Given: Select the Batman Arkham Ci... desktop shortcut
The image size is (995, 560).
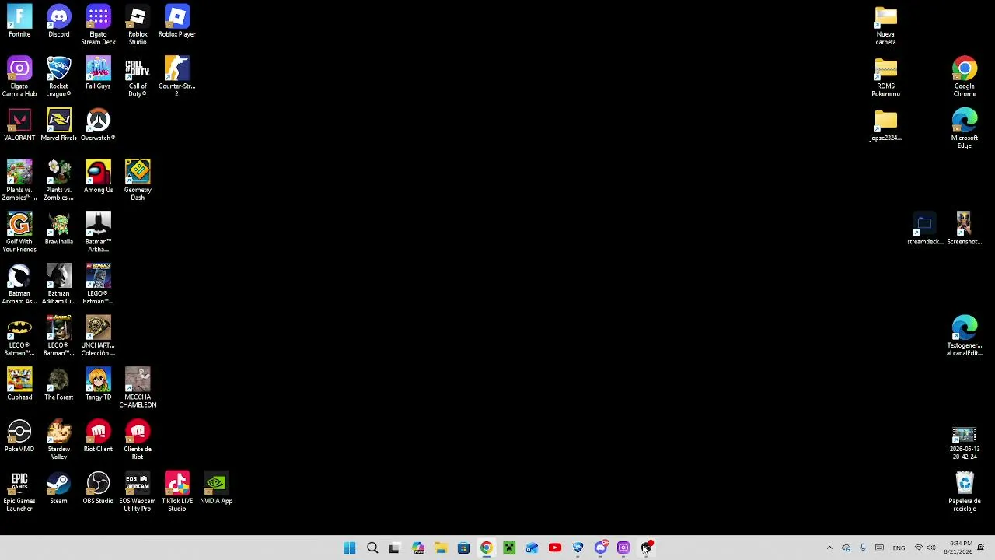Looking at the screenshot, I should click(x=58, y=284).
